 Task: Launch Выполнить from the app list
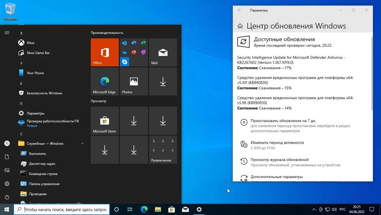pos(51,154)
